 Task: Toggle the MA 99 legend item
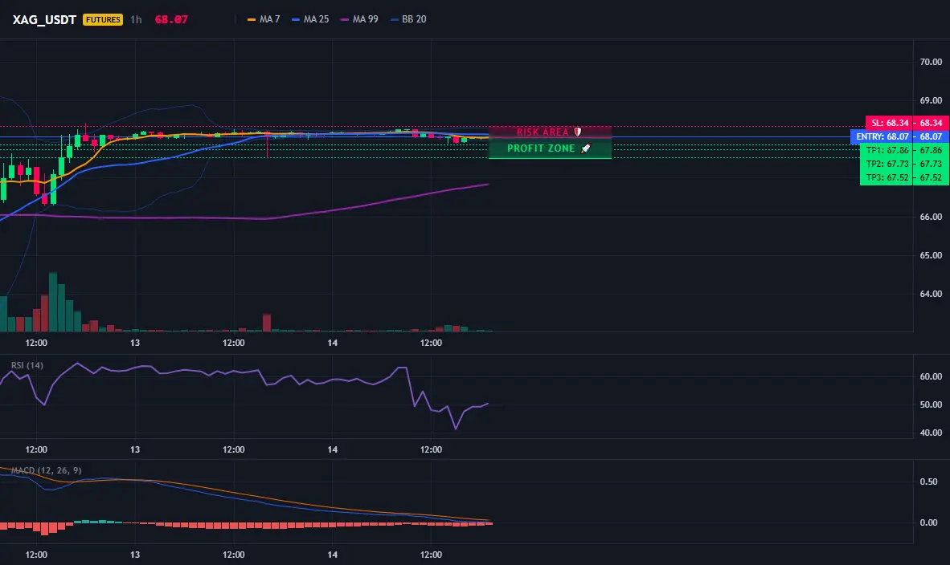(x=359, y=19)
